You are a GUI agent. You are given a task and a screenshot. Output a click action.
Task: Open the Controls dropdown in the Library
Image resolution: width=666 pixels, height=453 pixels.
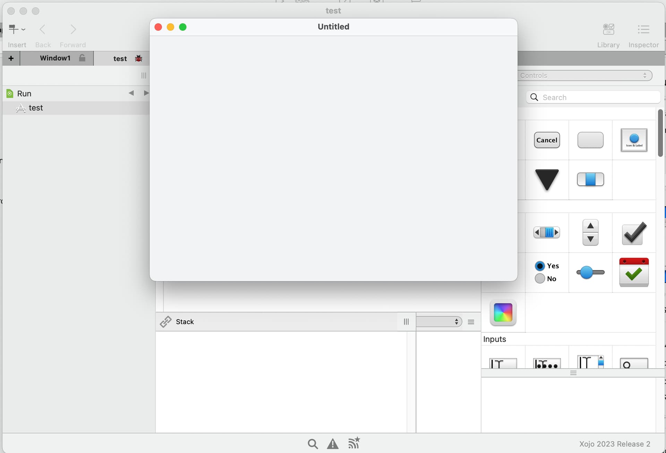(x=585, y=76)
